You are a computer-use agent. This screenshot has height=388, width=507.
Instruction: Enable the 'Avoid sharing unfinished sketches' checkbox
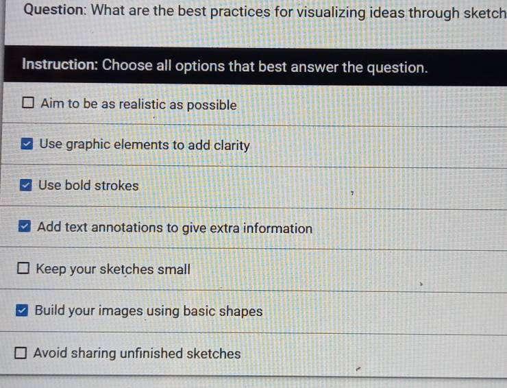click(21, 354)
